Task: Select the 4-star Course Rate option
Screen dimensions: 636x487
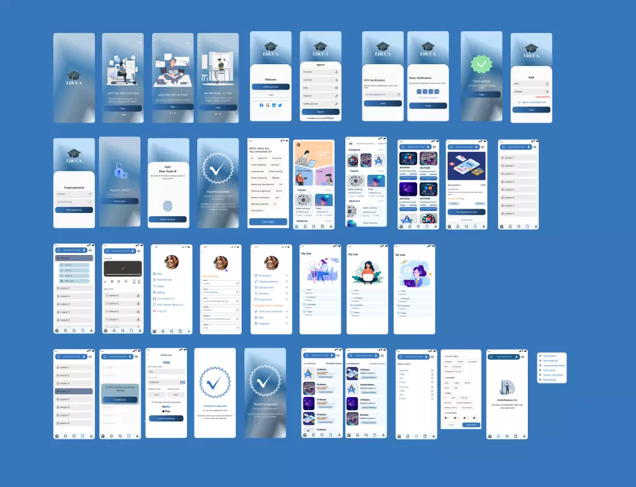Action: pos(455,418)
